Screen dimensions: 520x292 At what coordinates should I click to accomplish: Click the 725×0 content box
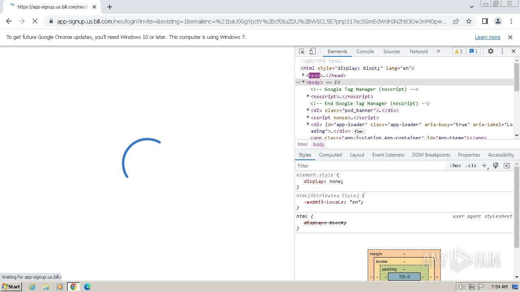pos(404,277)
